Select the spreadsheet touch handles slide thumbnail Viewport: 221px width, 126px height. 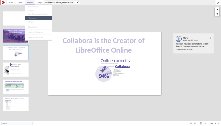pyautogui.click(x=16, y=87)
